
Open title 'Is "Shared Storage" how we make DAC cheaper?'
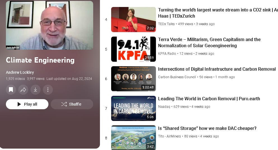point(207,128)
